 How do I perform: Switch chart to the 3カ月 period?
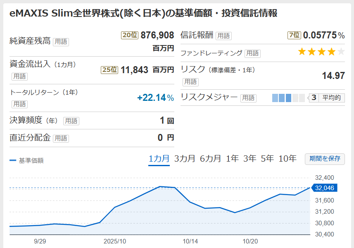pos(185,159)
